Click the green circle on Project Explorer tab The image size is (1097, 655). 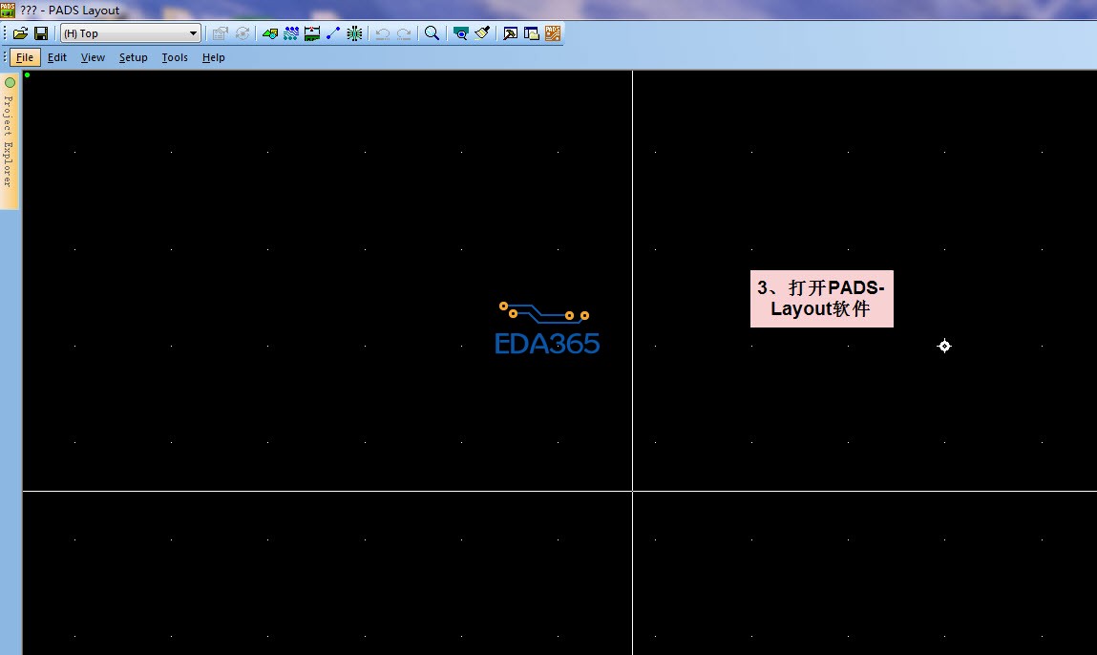[10, 82]
